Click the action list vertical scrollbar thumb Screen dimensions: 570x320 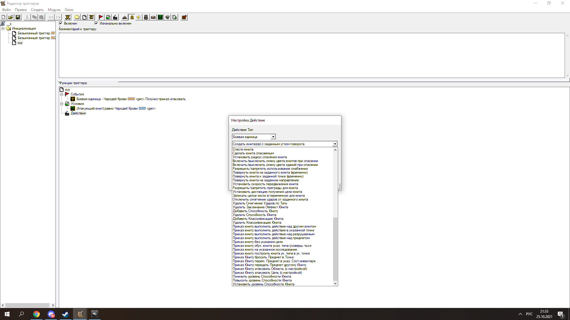click(335, 249)
